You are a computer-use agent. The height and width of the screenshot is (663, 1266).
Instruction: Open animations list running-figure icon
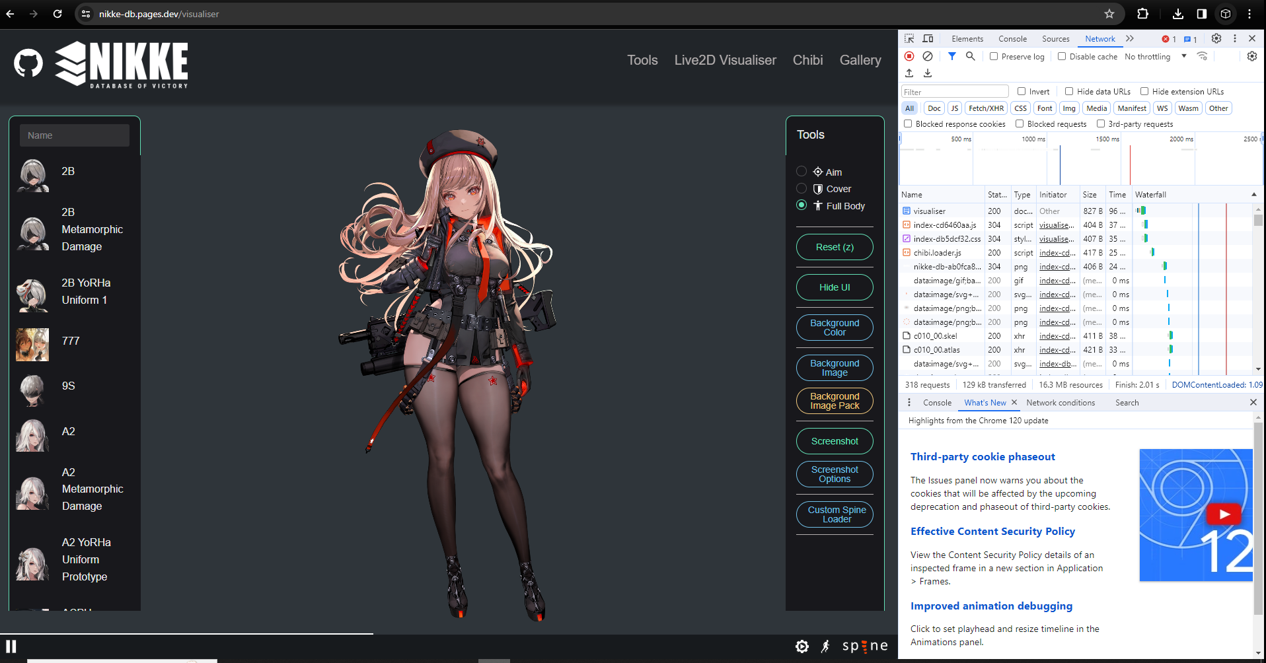click(826, 646)
